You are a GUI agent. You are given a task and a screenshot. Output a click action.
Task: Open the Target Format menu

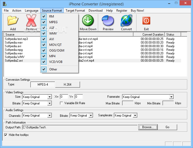(x=75, y=11)
